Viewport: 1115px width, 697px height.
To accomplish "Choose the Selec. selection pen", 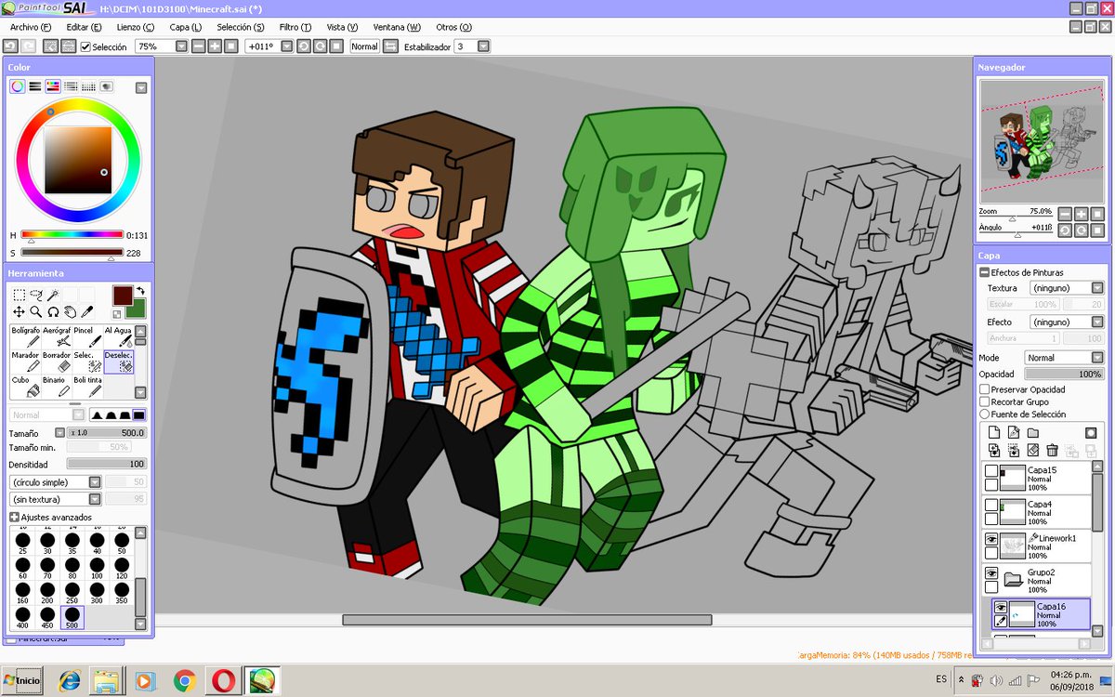I will click(x=88, y=362).
